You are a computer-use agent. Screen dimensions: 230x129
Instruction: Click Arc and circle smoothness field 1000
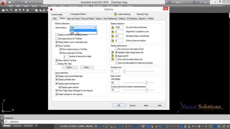119,27
